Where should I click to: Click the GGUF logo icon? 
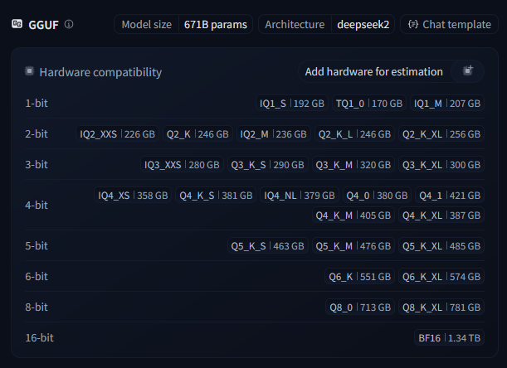17,24
